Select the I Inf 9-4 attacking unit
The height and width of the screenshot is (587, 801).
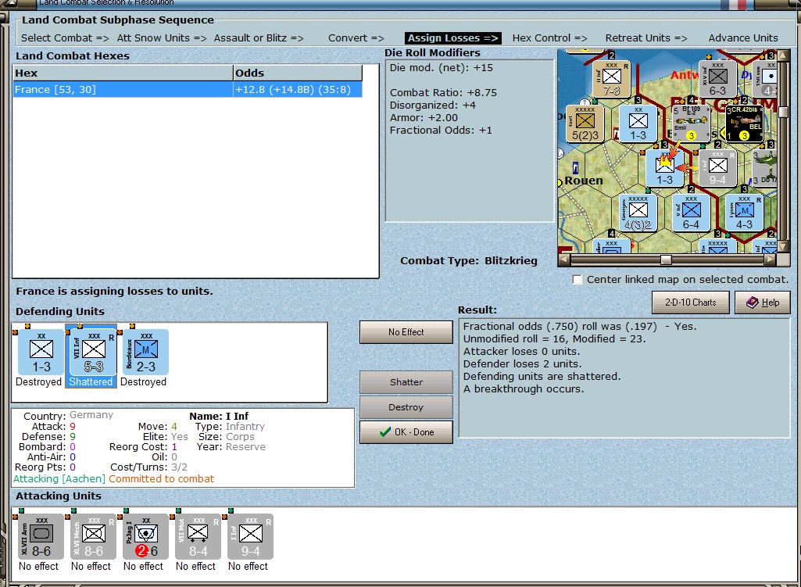point(250,536)
